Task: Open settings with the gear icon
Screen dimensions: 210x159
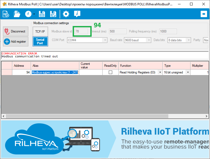Action: pyautogui.click(x=66, y=14)
